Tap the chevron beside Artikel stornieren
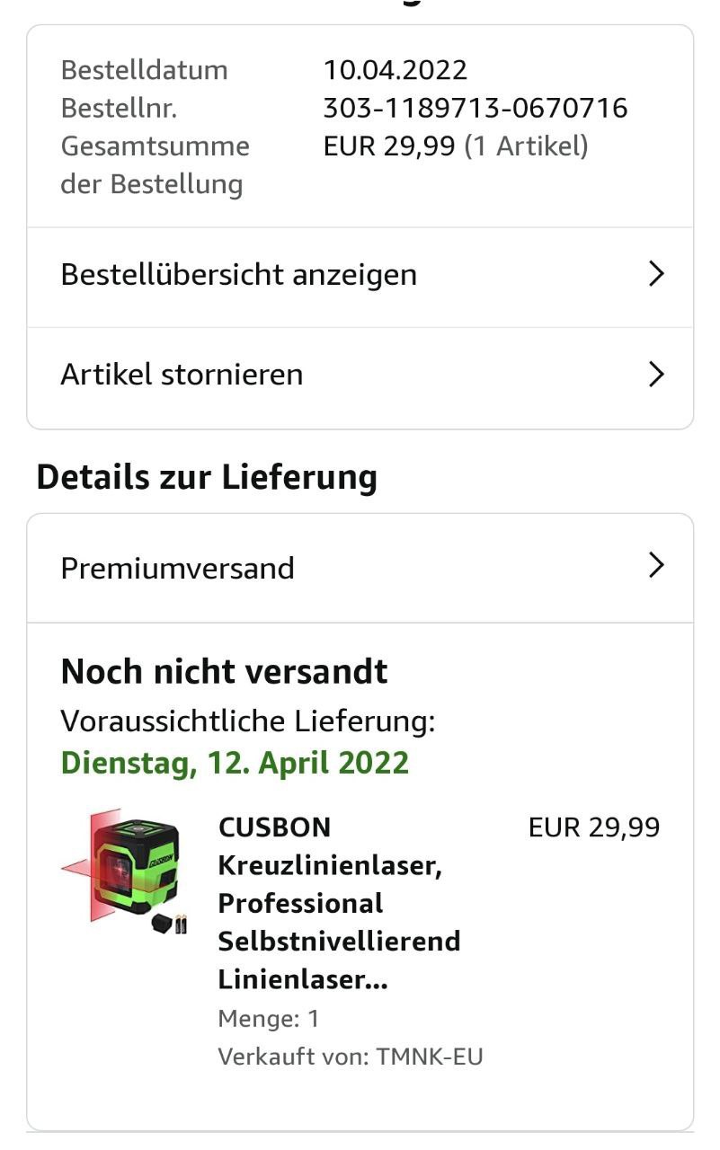Screen dimensions: 720x1150 656,375
